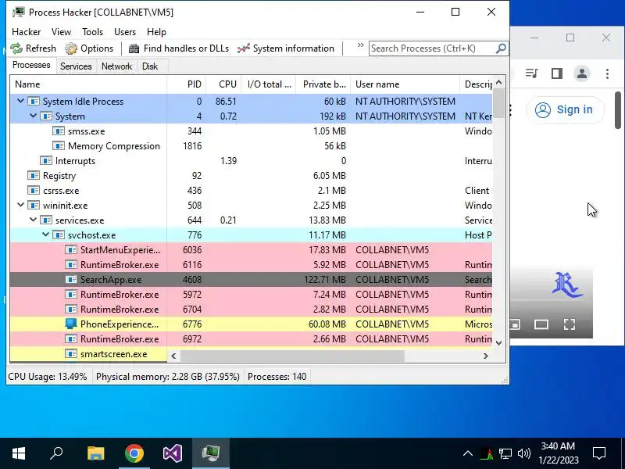Collapse the svchost.exe node
The image size is (625, 469).
(45, 234)
